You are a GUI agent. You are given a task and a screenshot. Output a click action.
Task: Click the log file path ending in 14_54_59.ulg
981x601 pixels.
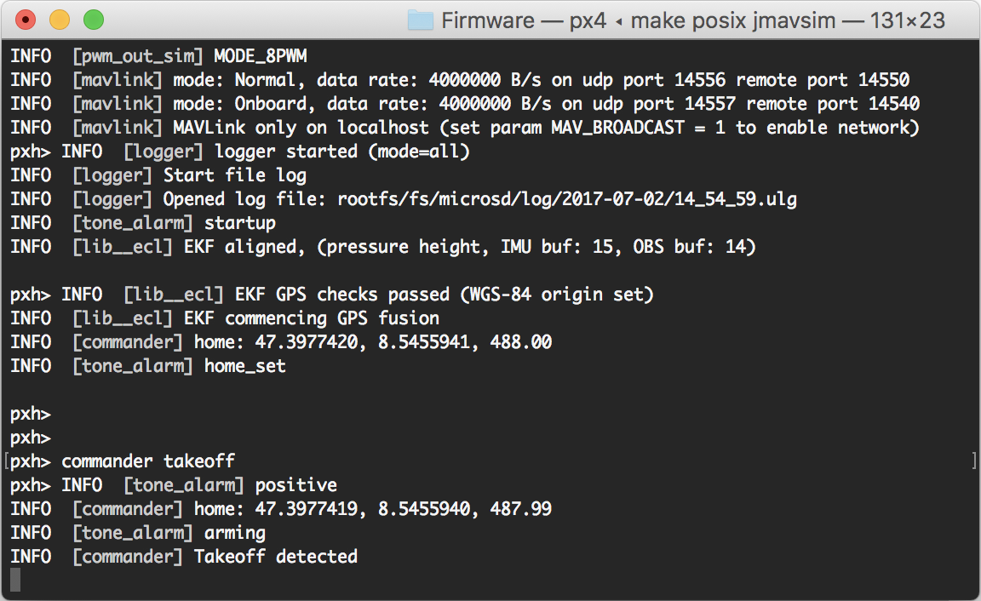[x=567, y=199]
